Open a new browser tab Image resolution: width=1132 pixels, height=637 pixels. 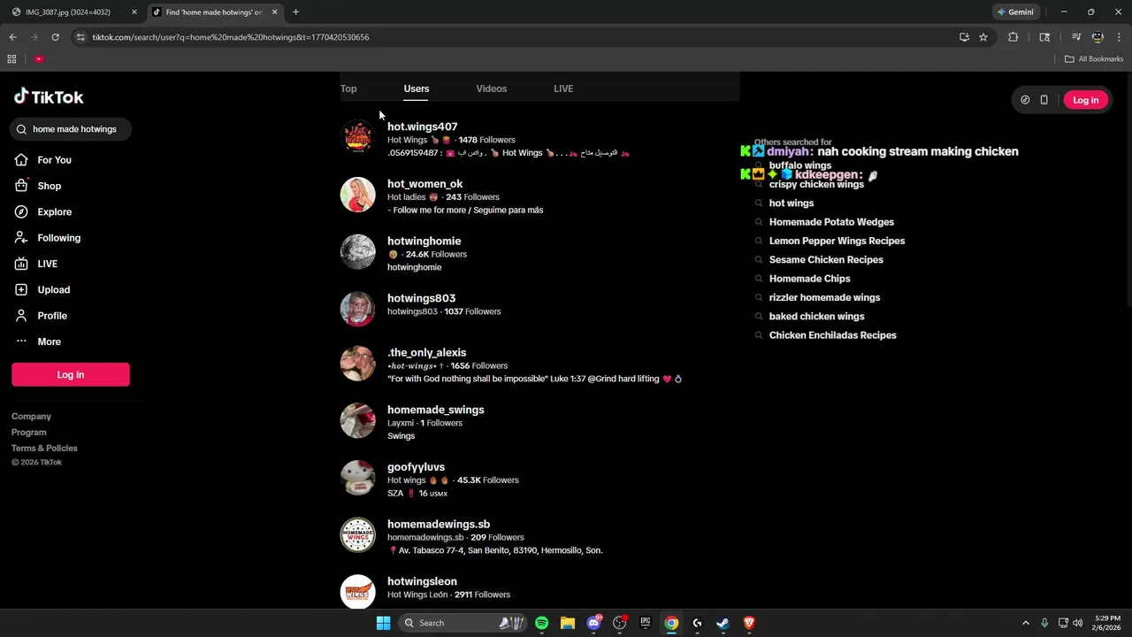[295, 12]
